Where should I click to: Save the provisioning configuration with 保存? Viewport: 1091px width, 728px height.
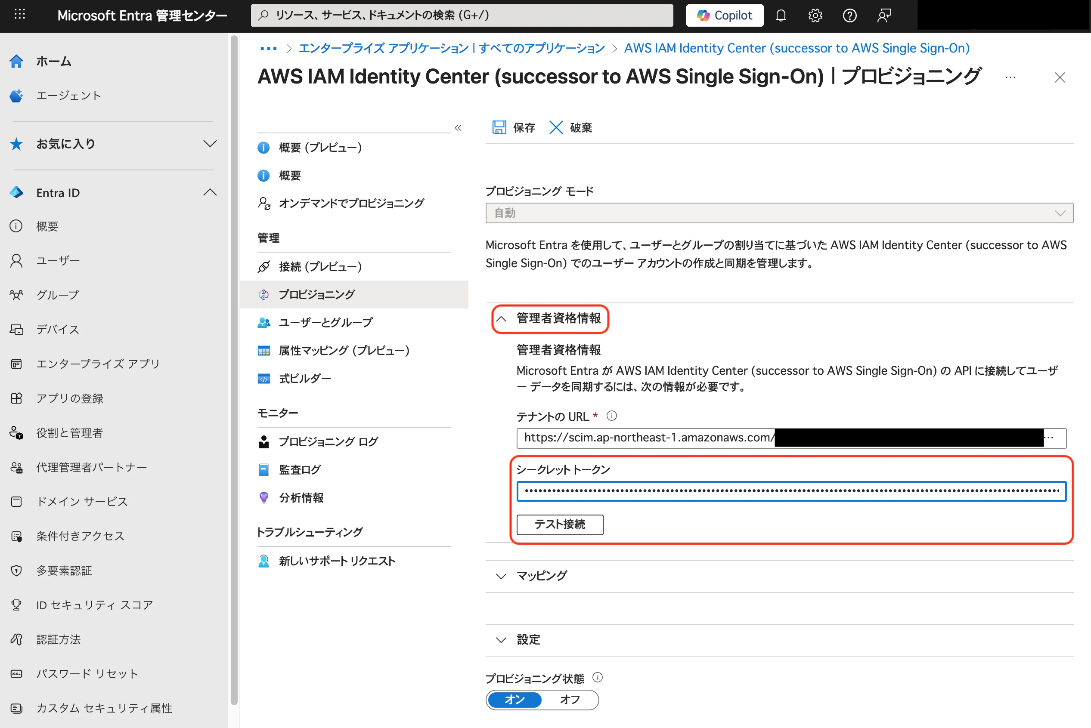tap(513, 128)
